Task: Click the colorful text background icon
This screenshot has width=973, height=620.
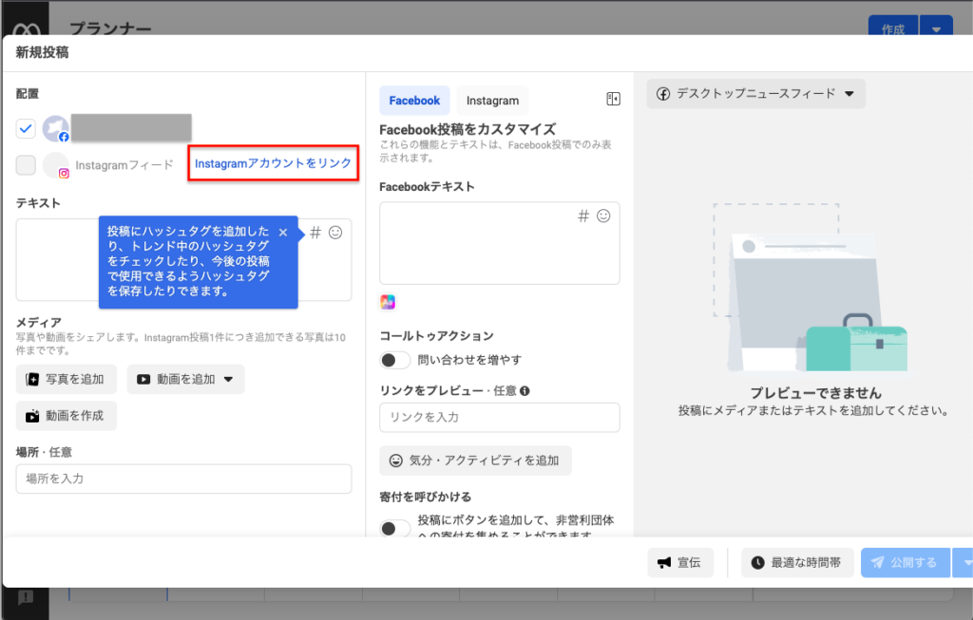Action: click(388, 302)
